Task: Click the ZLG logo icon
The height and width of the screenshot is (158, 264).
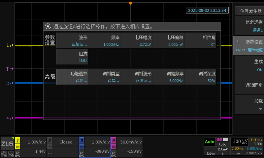Action: 7,144
